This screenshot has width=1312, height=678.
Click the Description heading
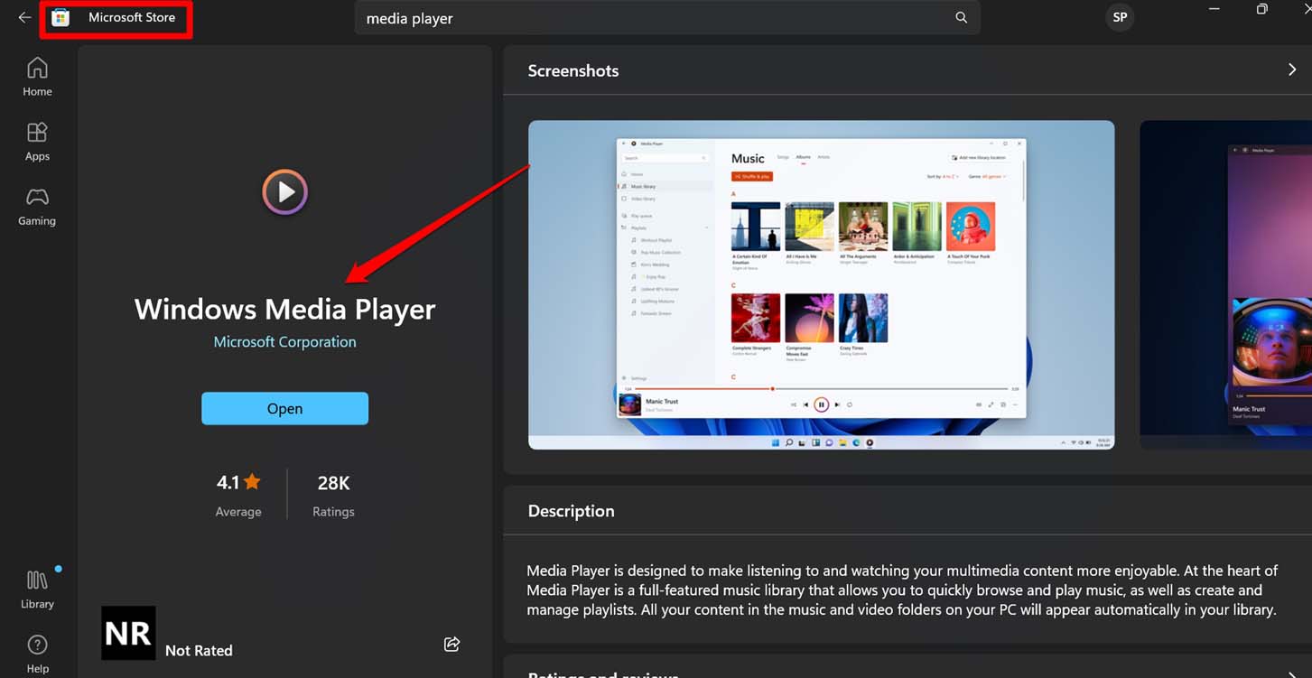tap(571, 510)
